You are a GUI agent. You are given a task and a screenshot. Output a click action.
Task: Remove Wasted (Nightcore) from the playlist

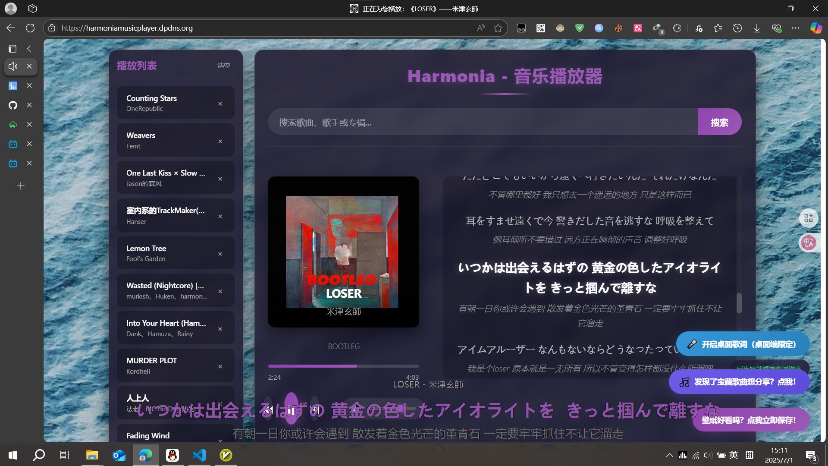[x=220, y=291]
